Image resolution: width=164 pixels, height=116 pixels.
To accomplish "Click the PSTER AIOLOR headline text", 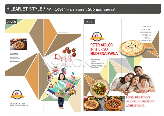I will [x=102, y=45].
